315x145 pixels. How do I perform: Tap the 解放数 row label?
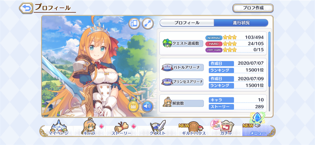click(183, 103)
